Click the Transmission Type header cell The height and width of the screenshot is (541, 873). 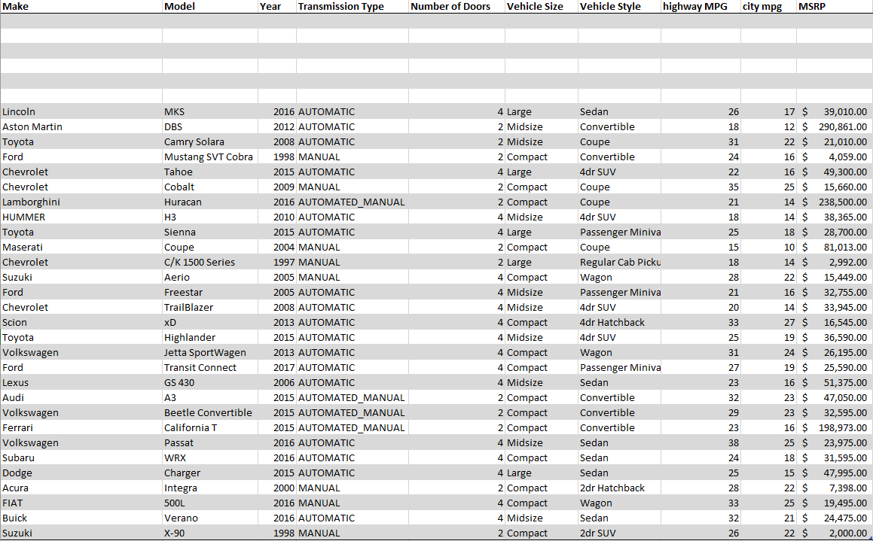pos(353,7)
